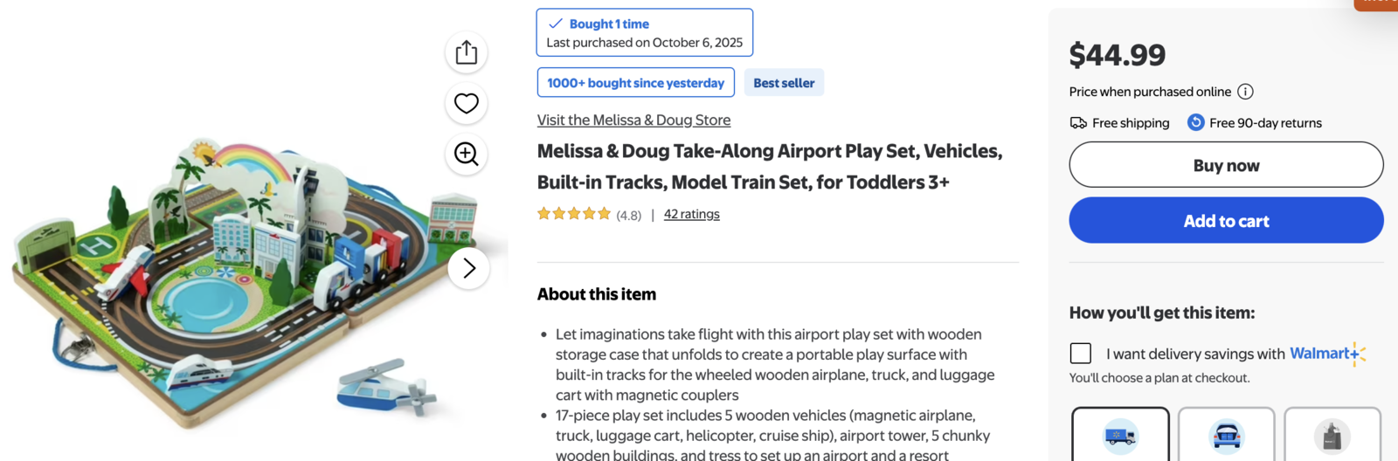Open the 42 ratings link

(x=691, y=214)
